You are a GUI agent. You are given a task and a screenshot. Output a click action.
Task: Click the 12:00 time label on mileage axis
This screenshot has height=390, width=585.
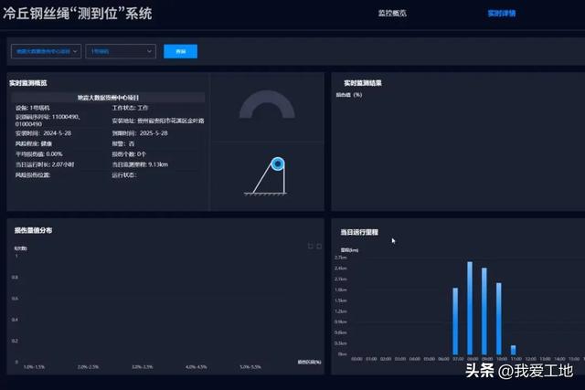530,359
